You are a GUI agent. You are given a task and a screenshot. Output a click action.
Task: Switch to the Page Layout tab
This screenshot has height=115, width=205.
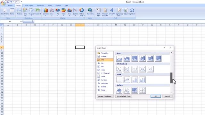coord(29,5)
